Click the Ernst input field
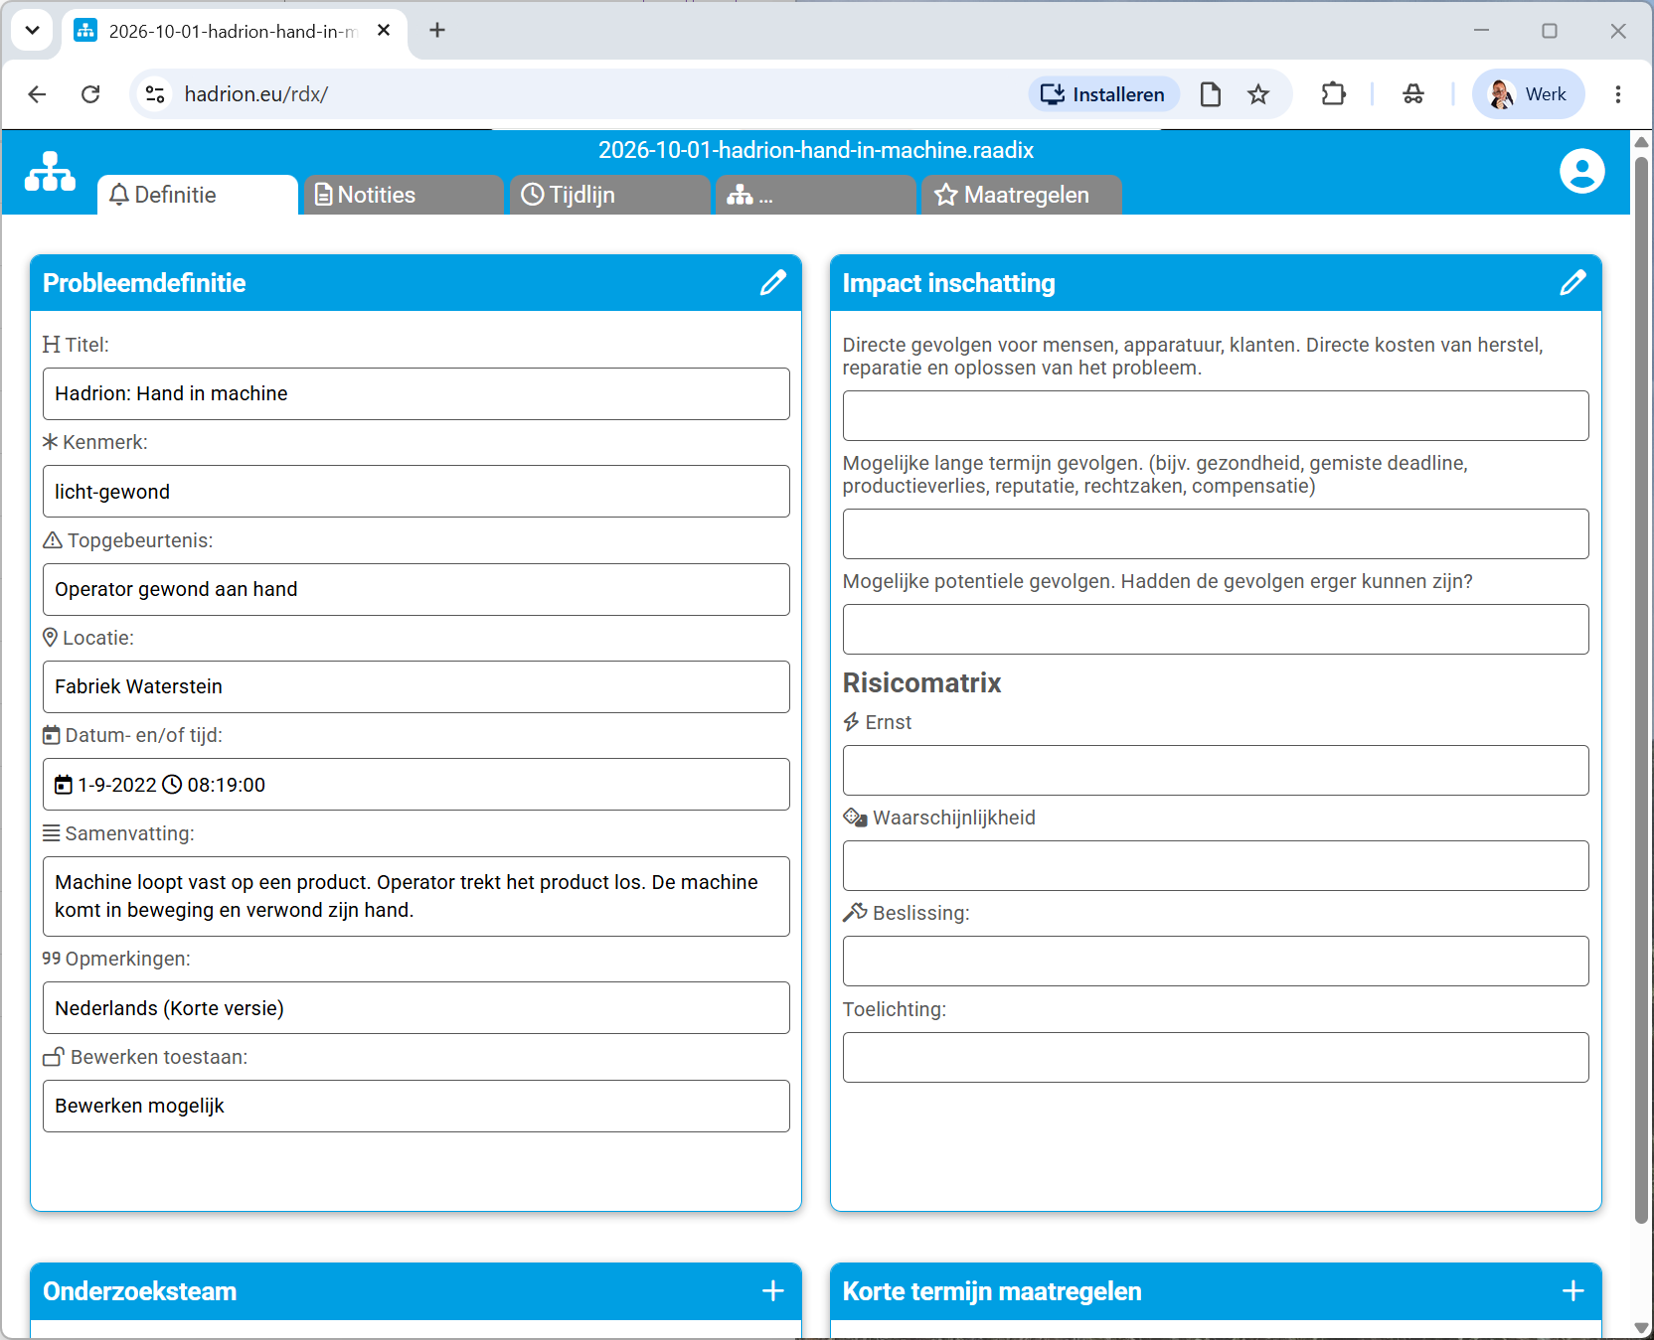This screenshot has height=1340, width=1654. coord(1216,771)
